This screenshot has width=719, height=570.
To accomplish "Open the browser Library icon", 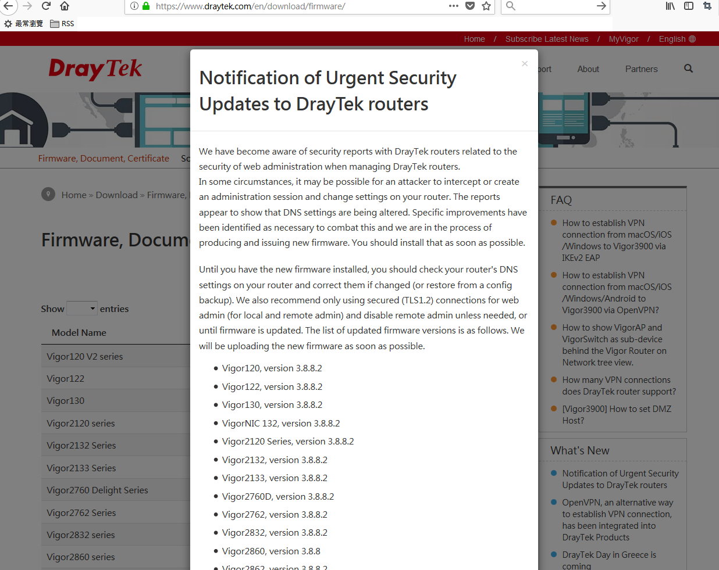I will [x=670, y=6].
